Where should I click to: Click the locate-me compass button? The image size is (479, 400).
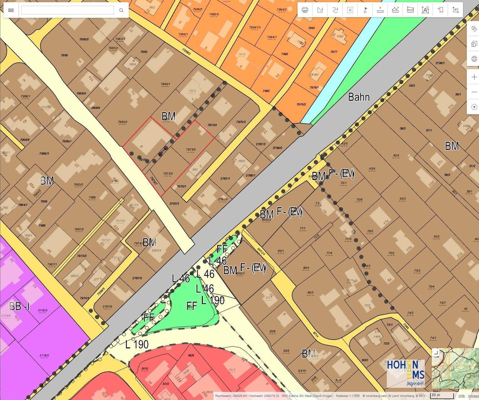click(474, 107)
